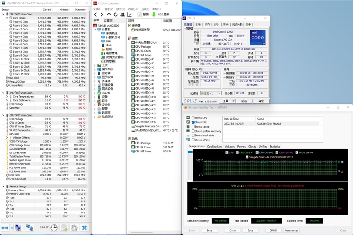
Task: Click AIDA64 Extreme title bar app icon
Action: point(95,4)
